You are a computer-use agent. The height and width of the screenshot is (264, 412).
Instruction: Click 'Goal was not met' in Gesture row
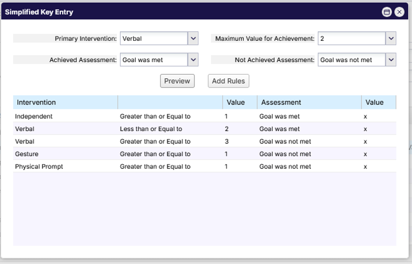[285, 154]
